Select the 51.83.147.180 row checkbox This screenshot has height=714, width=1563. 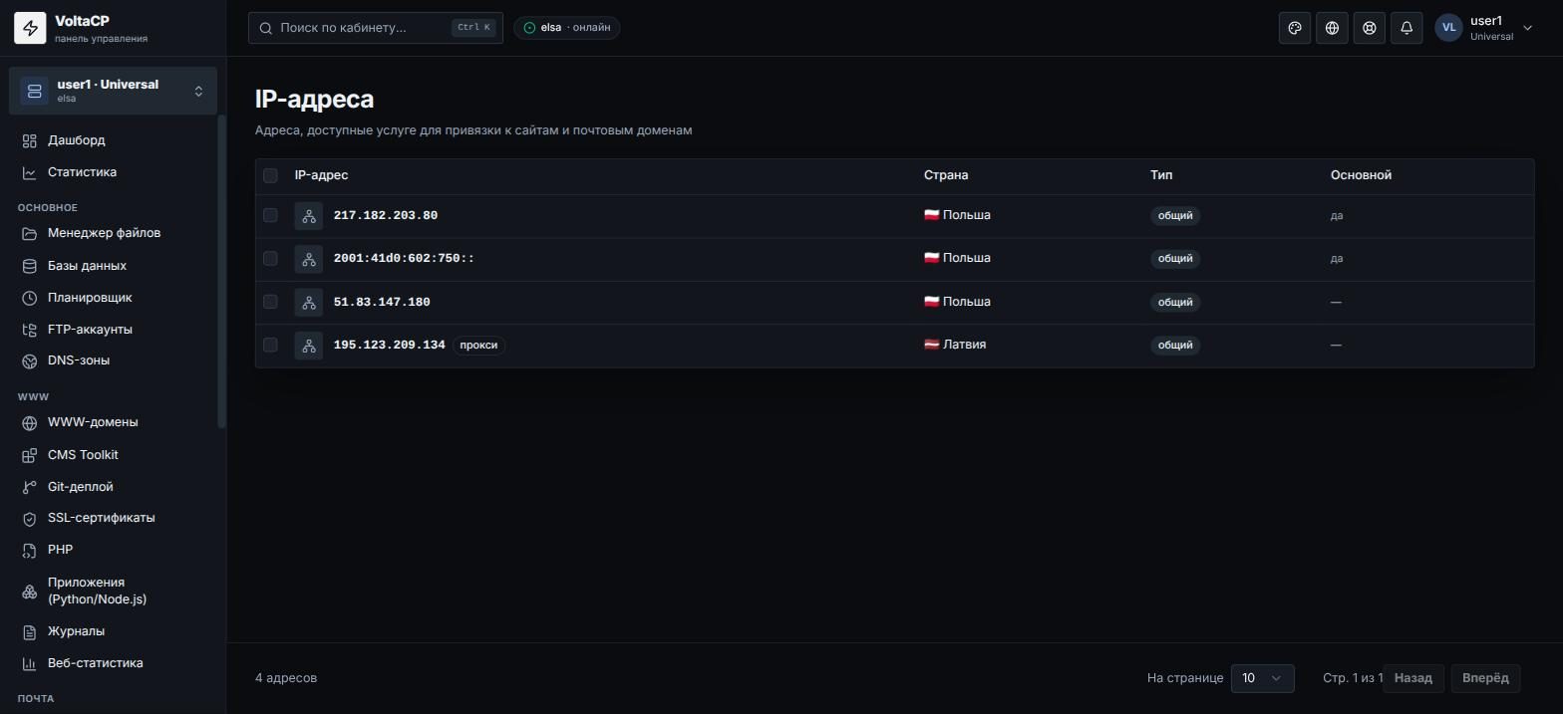pyautogui.click(x=270, y=302)
